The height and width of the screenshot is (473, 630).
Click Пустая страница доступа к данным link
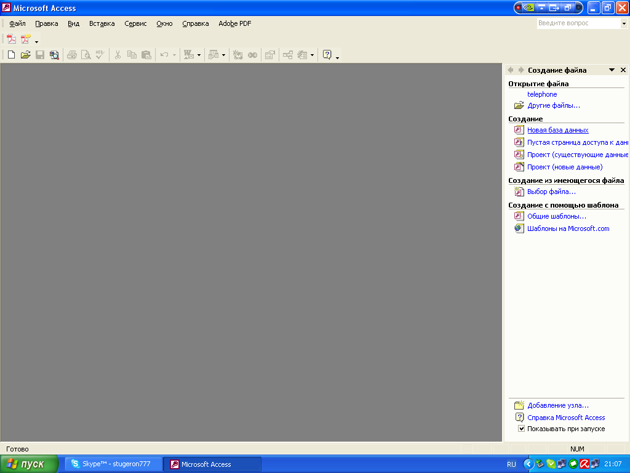577,142
